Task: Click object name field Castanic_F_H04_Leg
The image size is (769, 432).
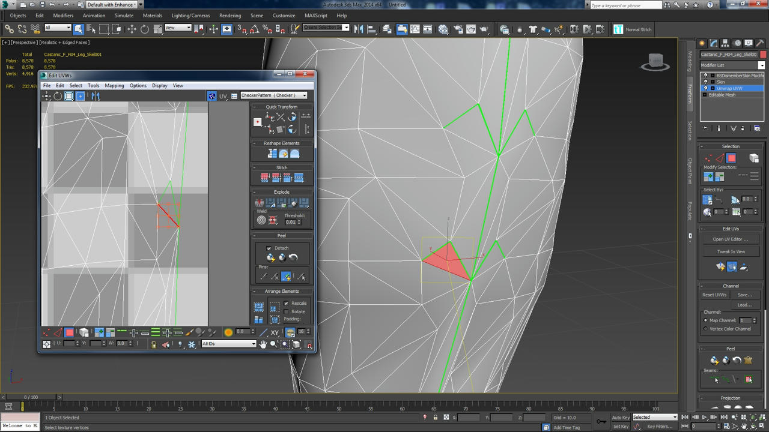Action: pyautogui.click(x=729, y=55)
